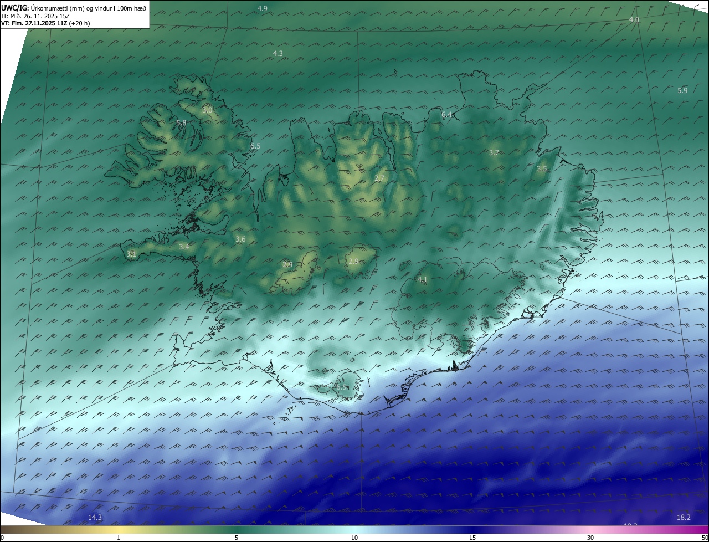Click the colour scale tick labelled 50
The image size is (709, 542).
pyautogui.click(x=705, y=538)
